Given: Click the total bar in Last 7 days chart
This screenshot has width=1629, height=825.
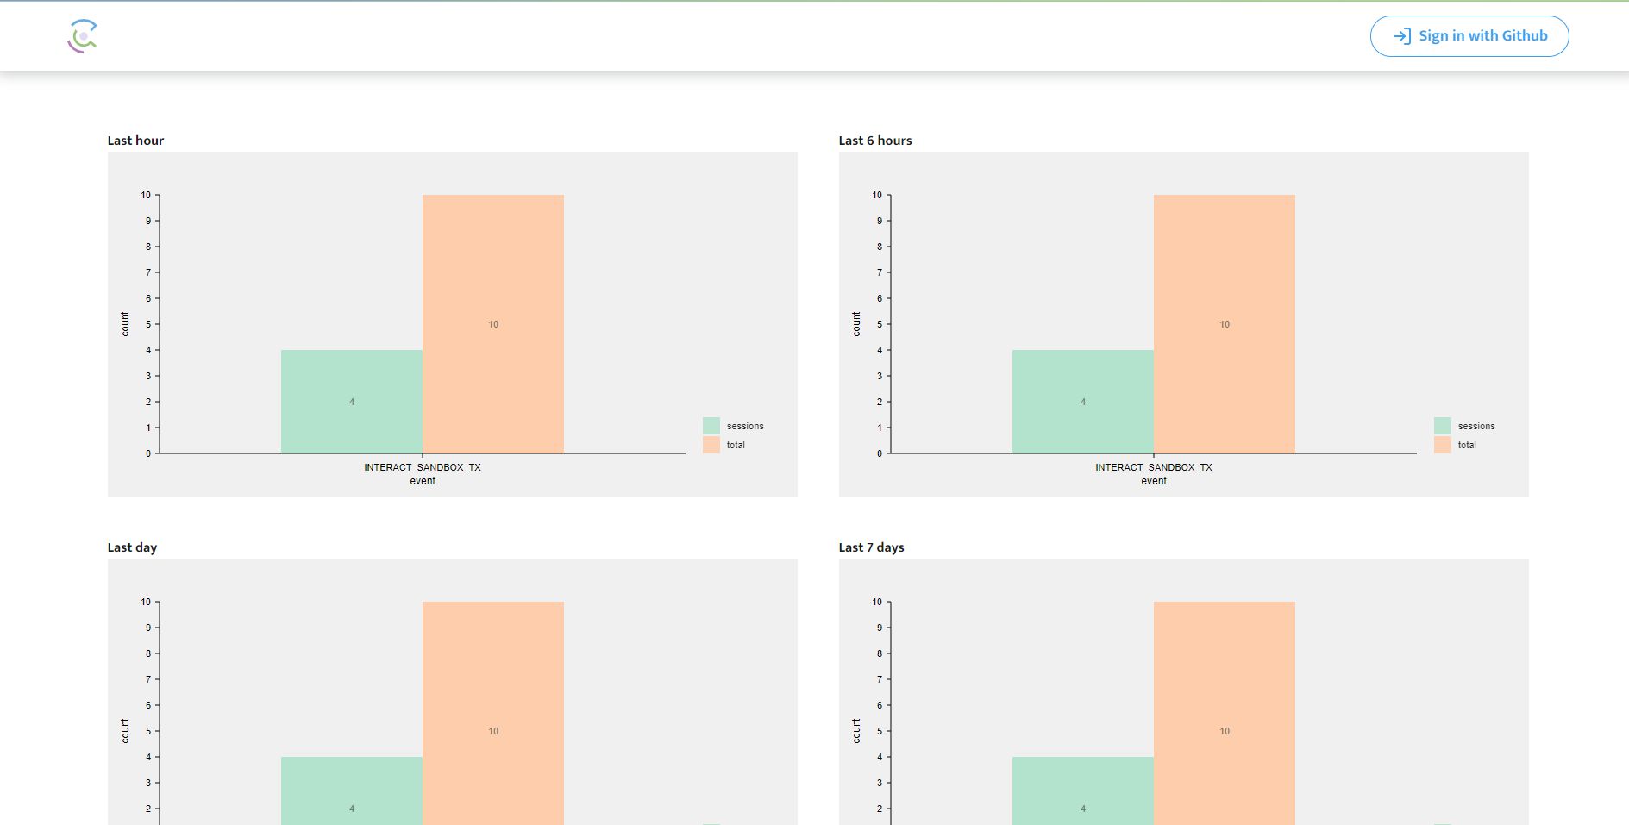Looking at the screenshot, I should [1225, 714].
